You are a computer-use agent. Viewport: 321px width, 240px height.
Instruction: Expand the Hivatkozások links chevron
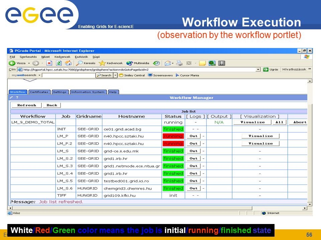click(x=310, y=69)
